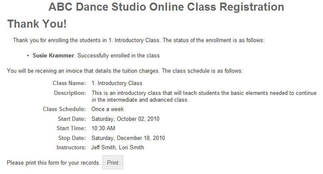Click the 10:30 AM start time
The height and width of the screenshot is (174, 323).
(x=103, y=128)
